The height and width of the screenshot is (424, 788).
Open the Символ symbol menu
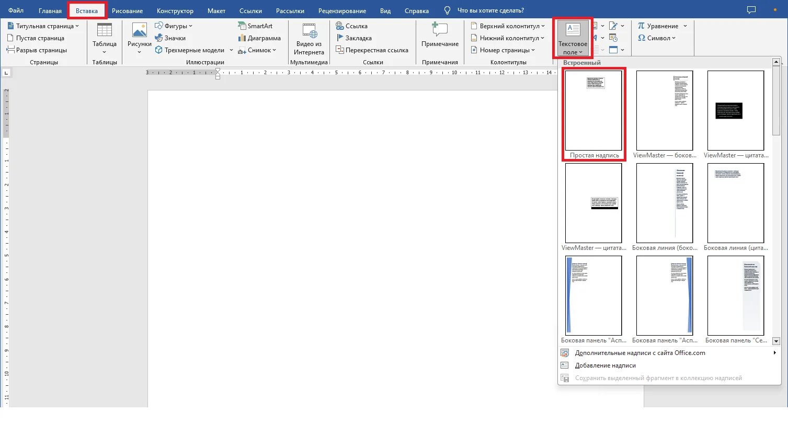(657, 38)
